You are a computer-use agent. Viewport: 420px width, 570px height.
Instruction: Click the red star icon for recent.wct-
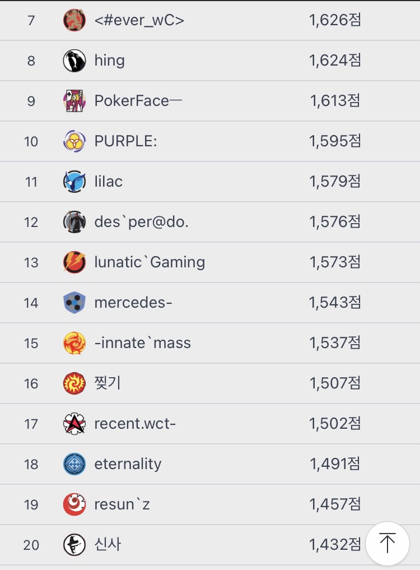pyautogui.click(x=74, y=424)
